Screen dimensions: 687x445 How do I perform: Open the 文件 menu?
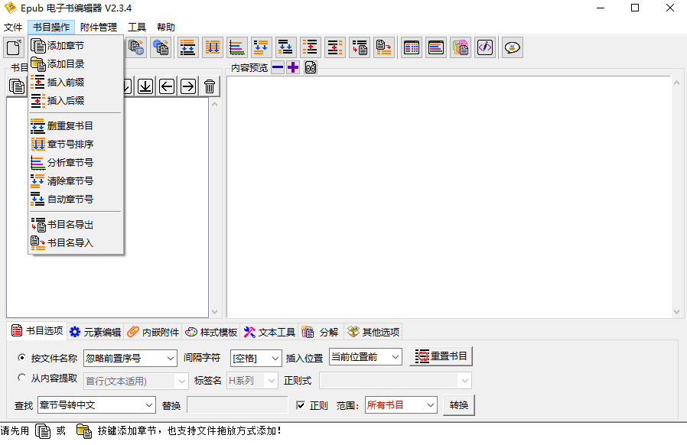tap(13, 28)
